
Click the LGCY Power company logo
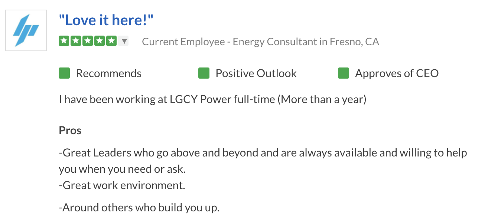click(x=26, y=30)
